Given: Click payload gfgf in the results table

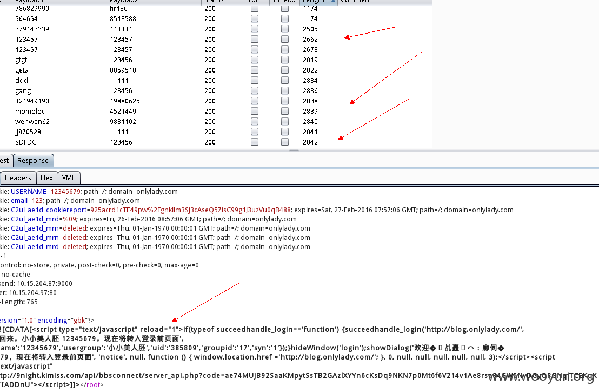Looking at the screenshot, I should pyautogui.click(x=22, y=60).
